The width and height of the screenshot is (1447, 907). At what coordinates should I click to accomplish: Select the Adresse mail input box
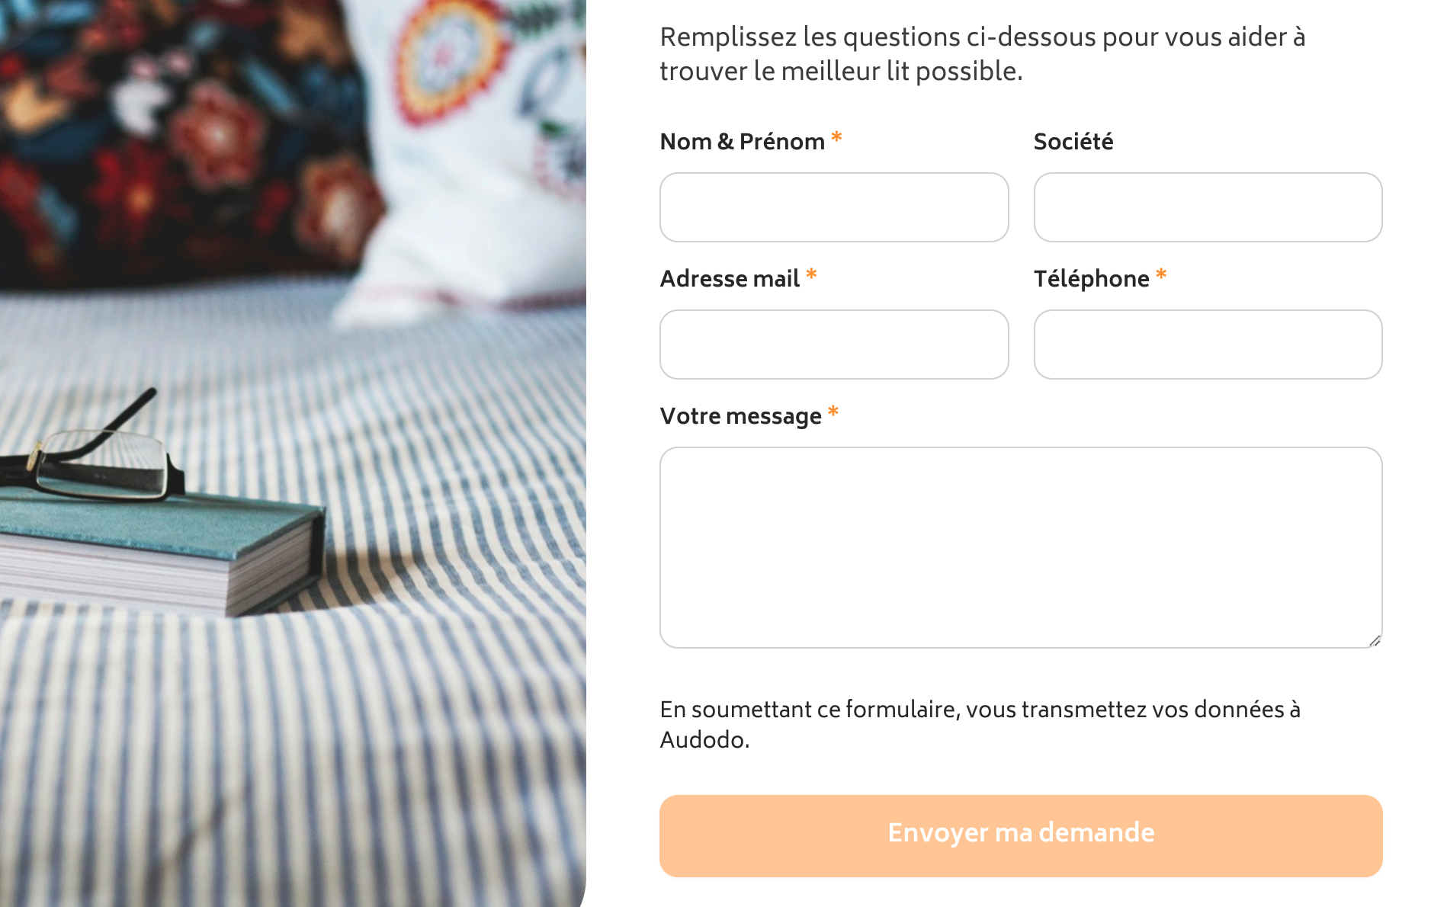pos(833,345)
